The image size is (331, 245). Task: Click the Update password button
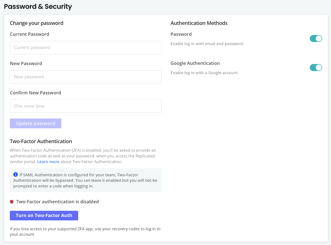35,123
